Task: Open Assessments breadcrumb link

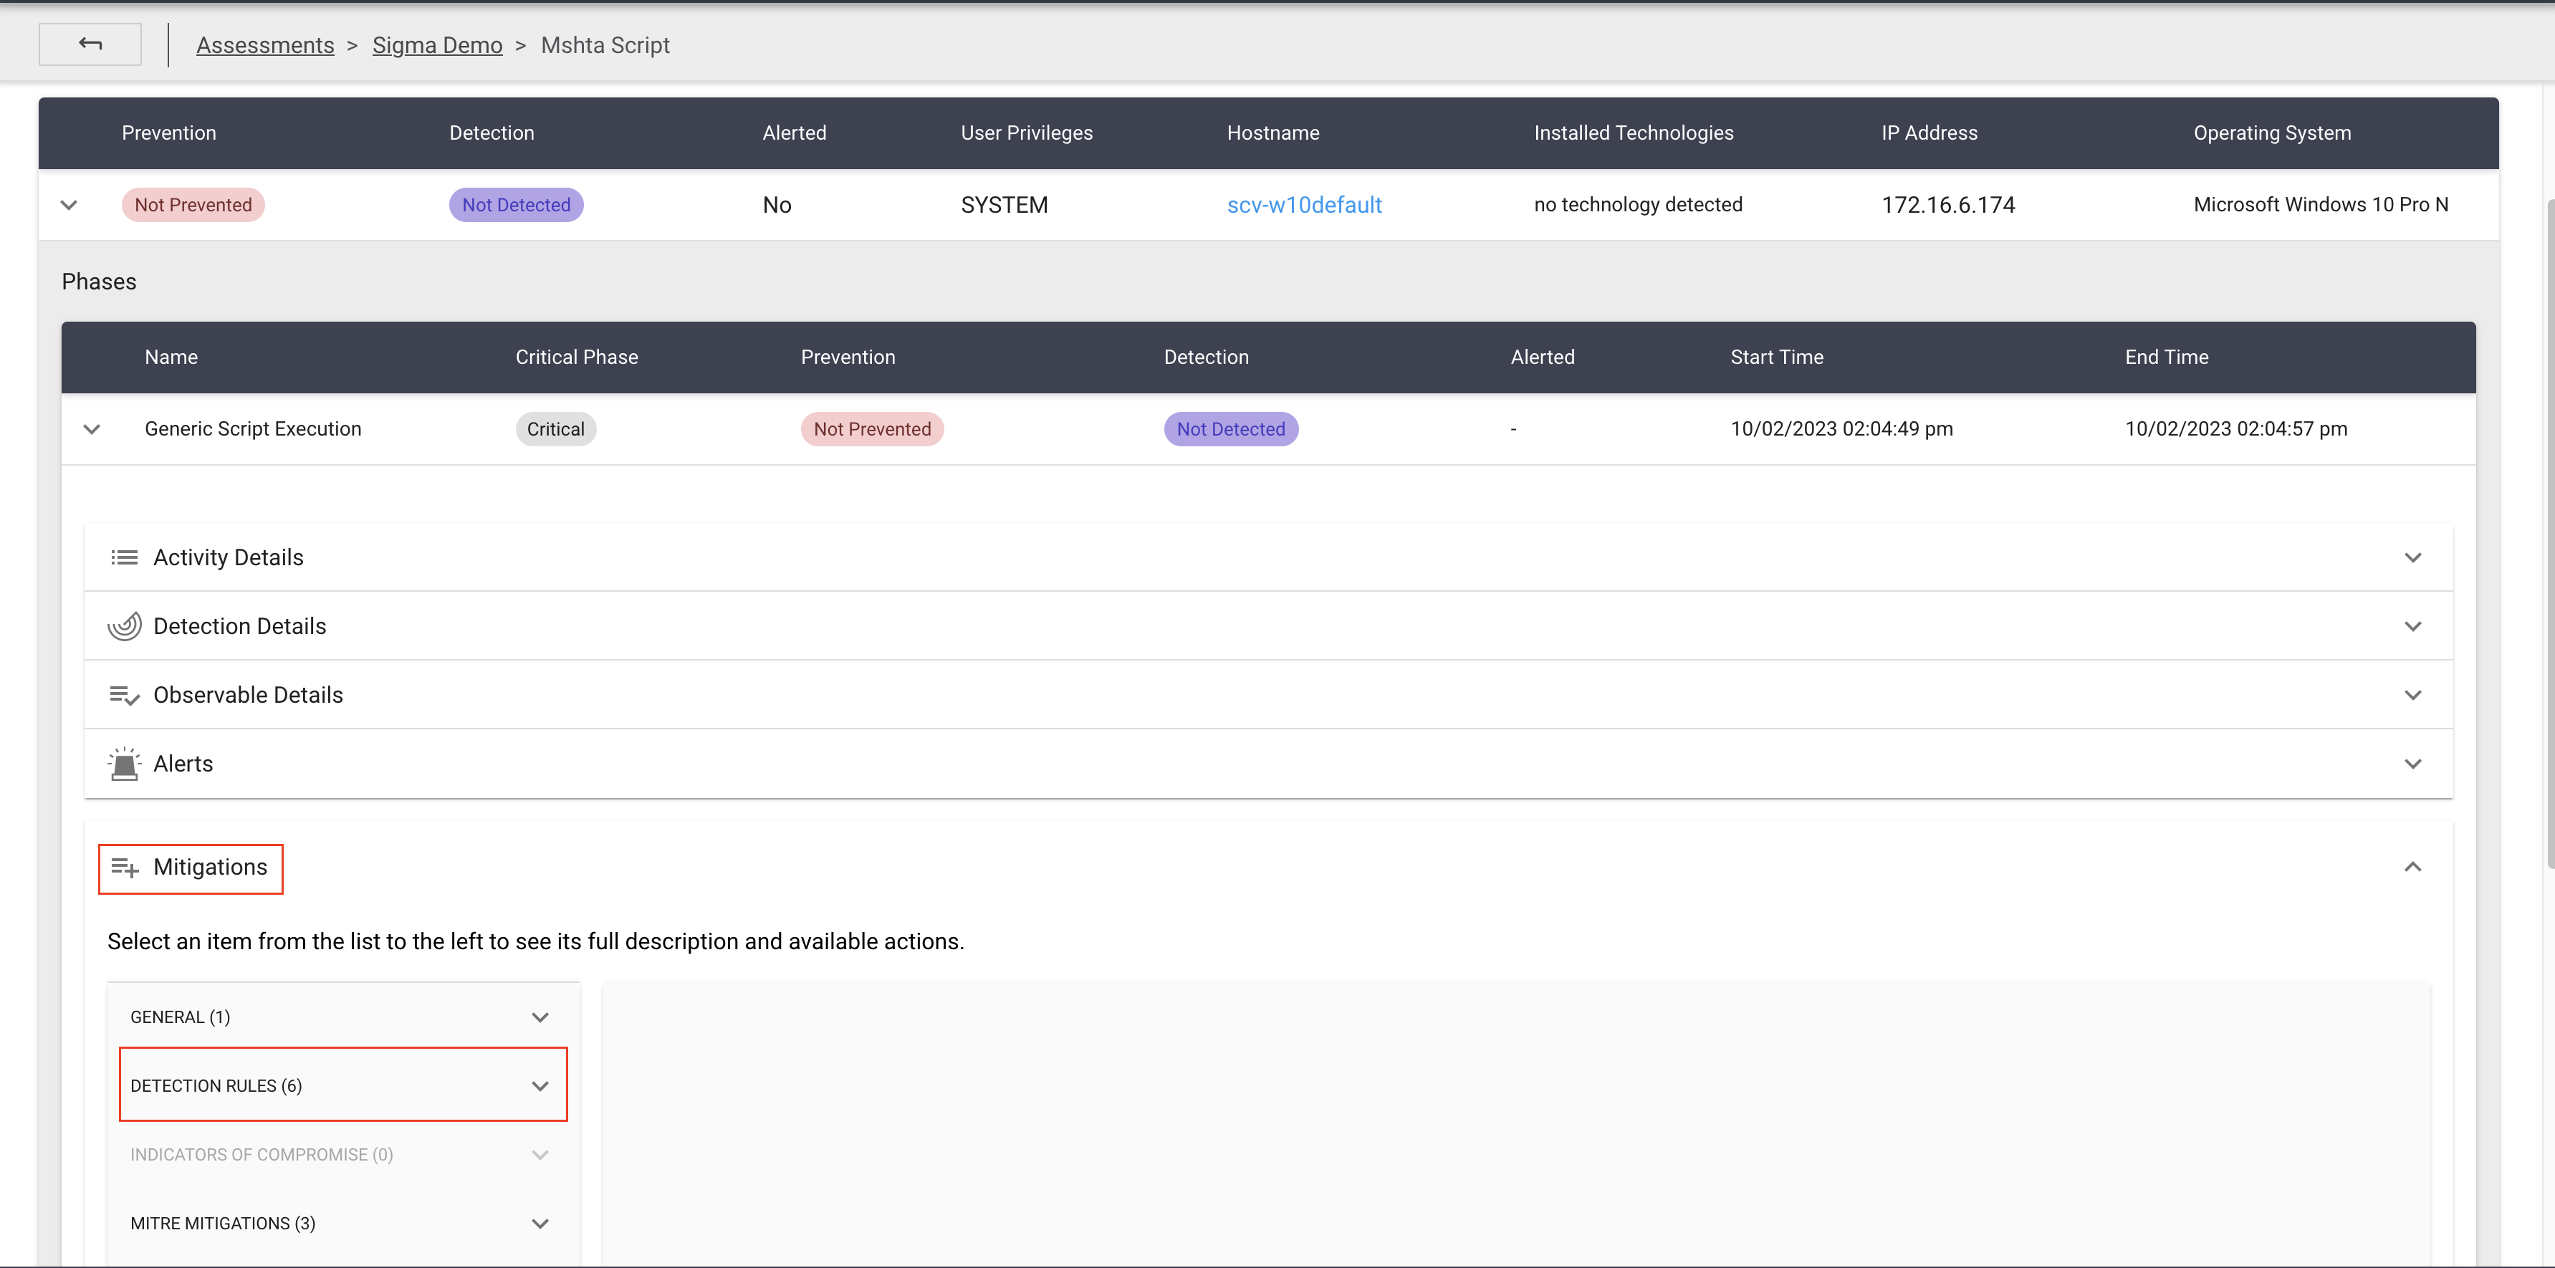Action: 265,44
